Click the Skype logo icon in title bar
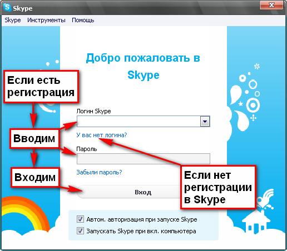This screenshot has height=251, width=287. click(x=7, y=7)
